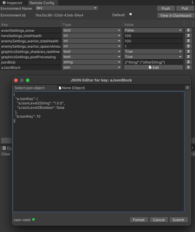
Task: Delete the jsonBlob key via trash icon
Action: tap(189, 62)
